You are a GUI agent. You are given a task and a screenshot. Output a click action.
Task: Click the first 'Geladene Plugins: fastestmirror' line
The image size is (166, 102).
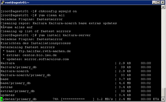click(32, 19)
